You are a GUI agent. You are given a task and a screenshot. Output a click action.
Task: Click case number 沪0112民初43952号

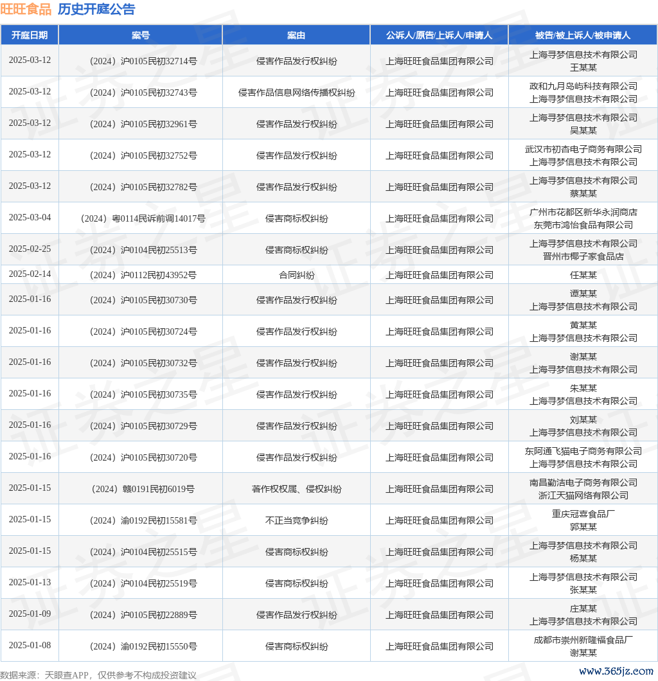click(143, 276)
